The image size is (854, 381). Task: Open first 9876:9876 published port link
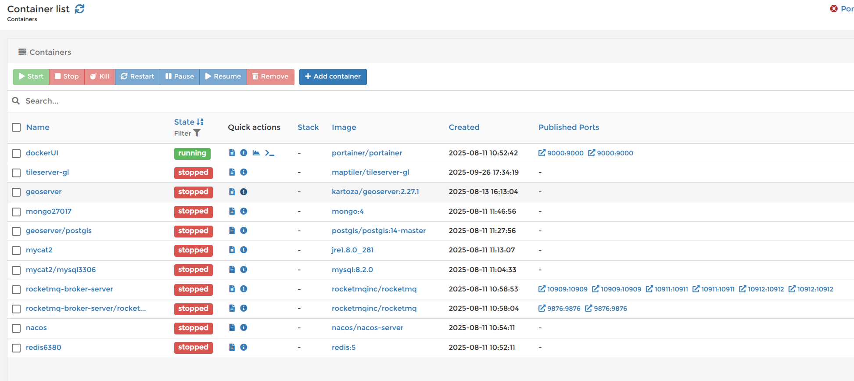560,309
